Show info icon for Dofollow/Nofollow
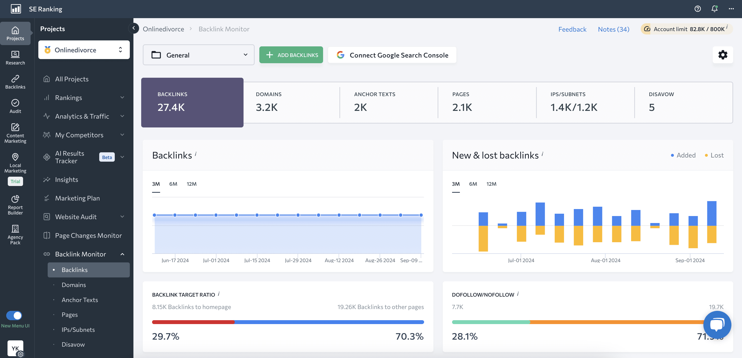 click(518, 293)
